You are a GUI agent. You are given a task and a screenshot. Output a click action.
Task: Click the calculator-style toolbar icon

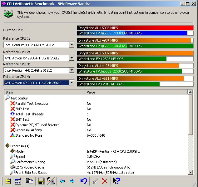coord(18,181)
